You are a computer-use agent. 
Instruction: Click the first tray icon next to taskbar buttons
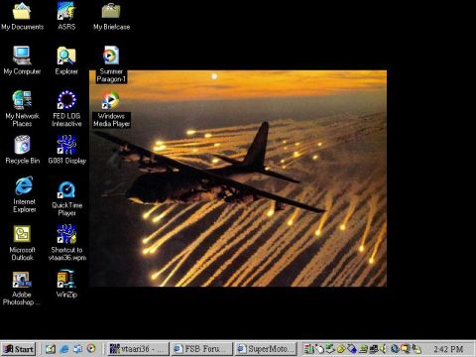tap(309, 349)
